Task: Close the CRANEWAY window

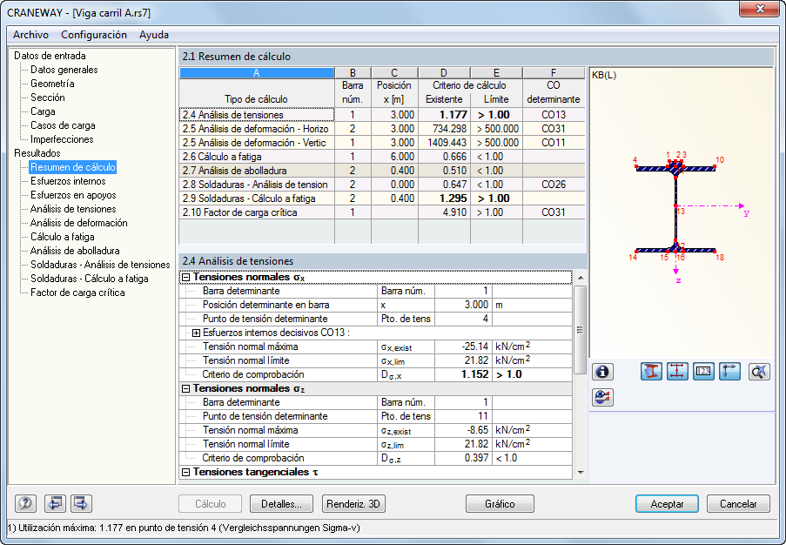Action: click(760, 9)
